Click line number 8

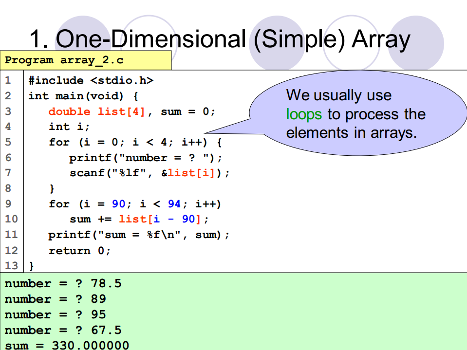(8, 188)
